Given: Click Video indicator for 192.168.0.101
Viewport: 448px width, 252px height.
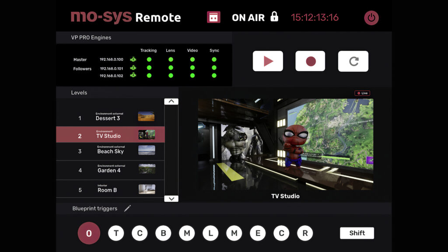Looking at the screenshot, I should click(x=192, y=68).
